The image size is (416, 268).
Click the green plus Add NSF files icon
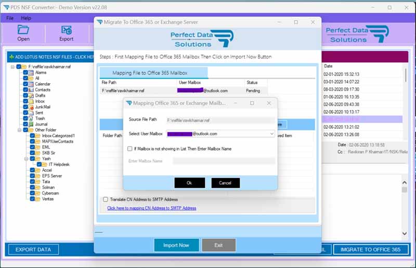[11, 57]
